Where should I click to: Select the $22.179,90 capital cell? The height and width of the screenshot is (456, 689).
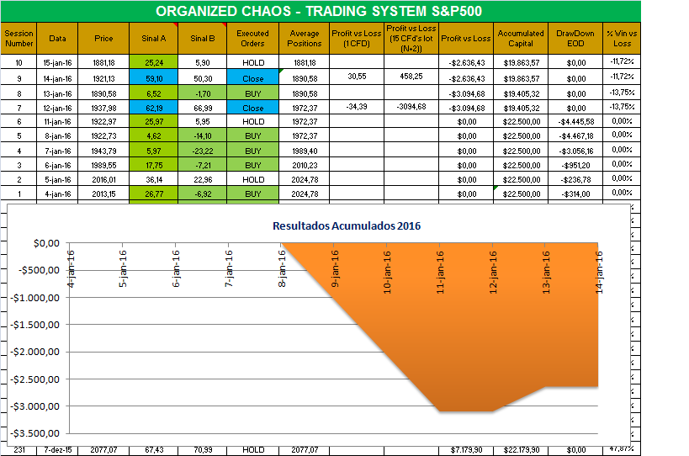pyautogui.click(x=521, y=450)
